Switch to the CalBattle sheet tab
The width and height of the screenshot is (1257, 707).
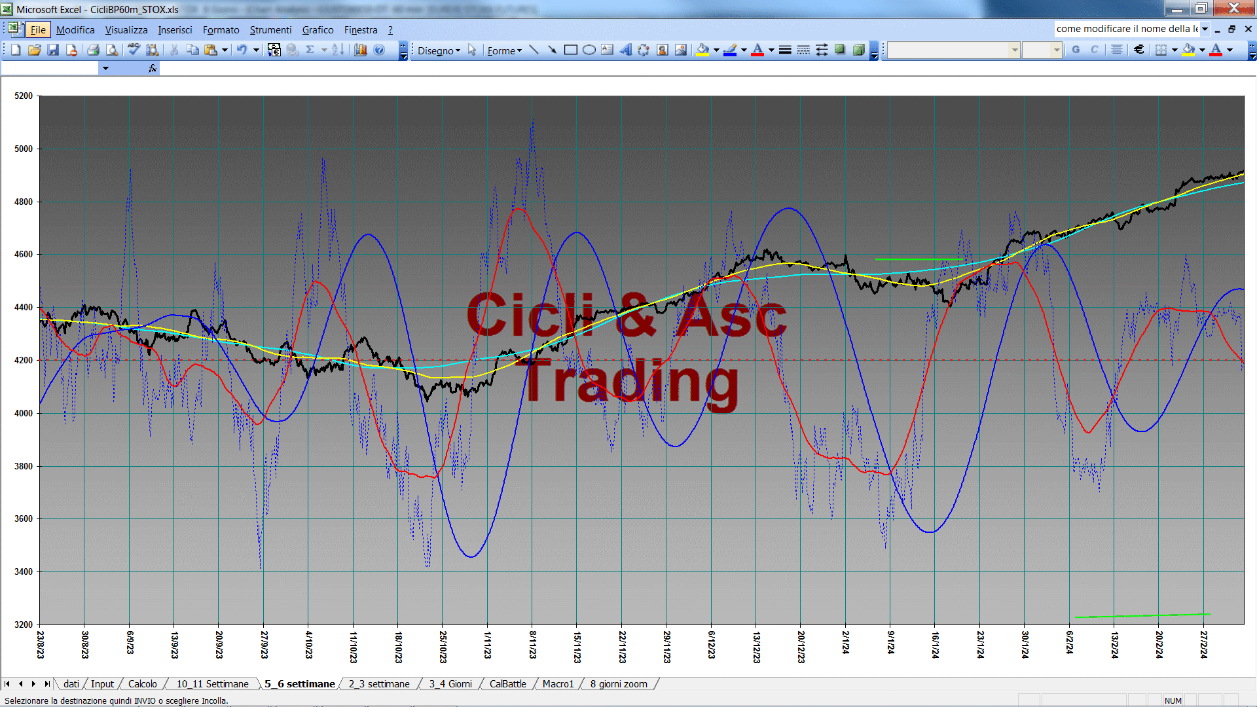click(507, 683)
